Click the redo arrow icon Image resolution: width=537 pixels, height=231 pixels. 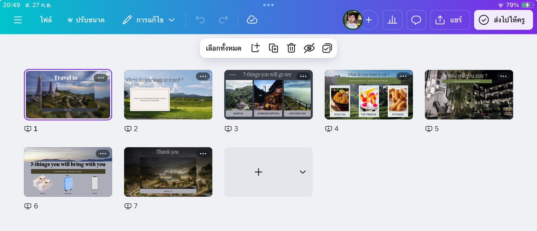(x=223, y=20)
